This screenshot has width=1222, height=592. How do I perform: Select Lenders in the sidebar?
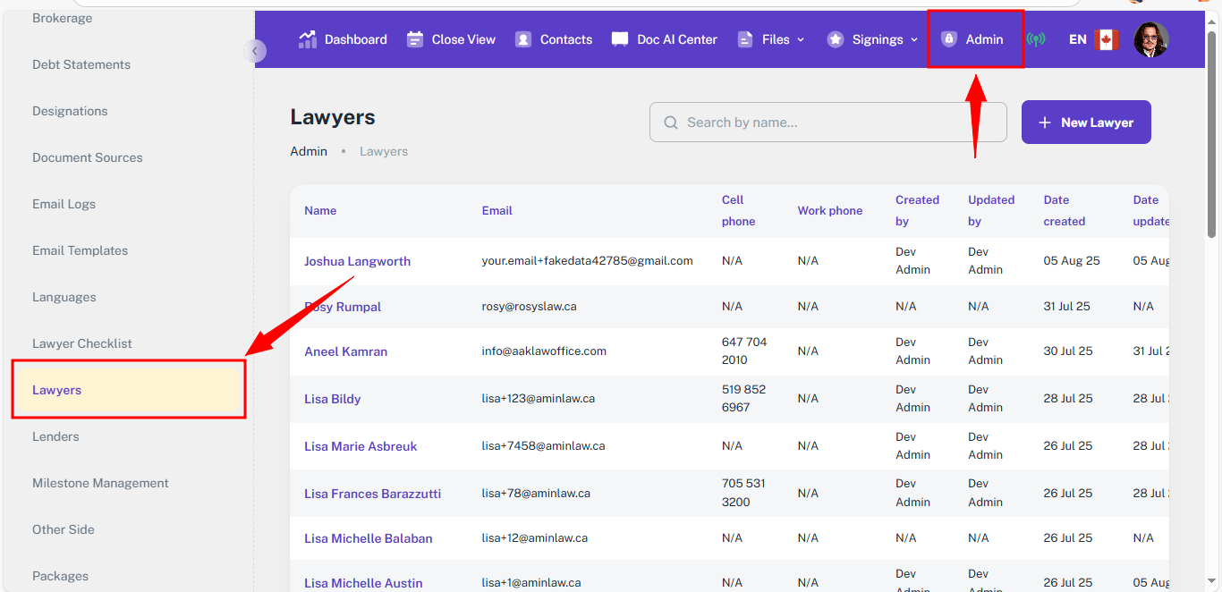click(55, 436)
